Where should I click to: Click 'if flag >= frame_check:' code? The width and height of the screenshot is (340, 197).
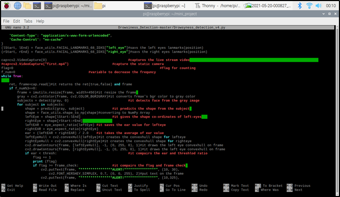tap(55, 166)
